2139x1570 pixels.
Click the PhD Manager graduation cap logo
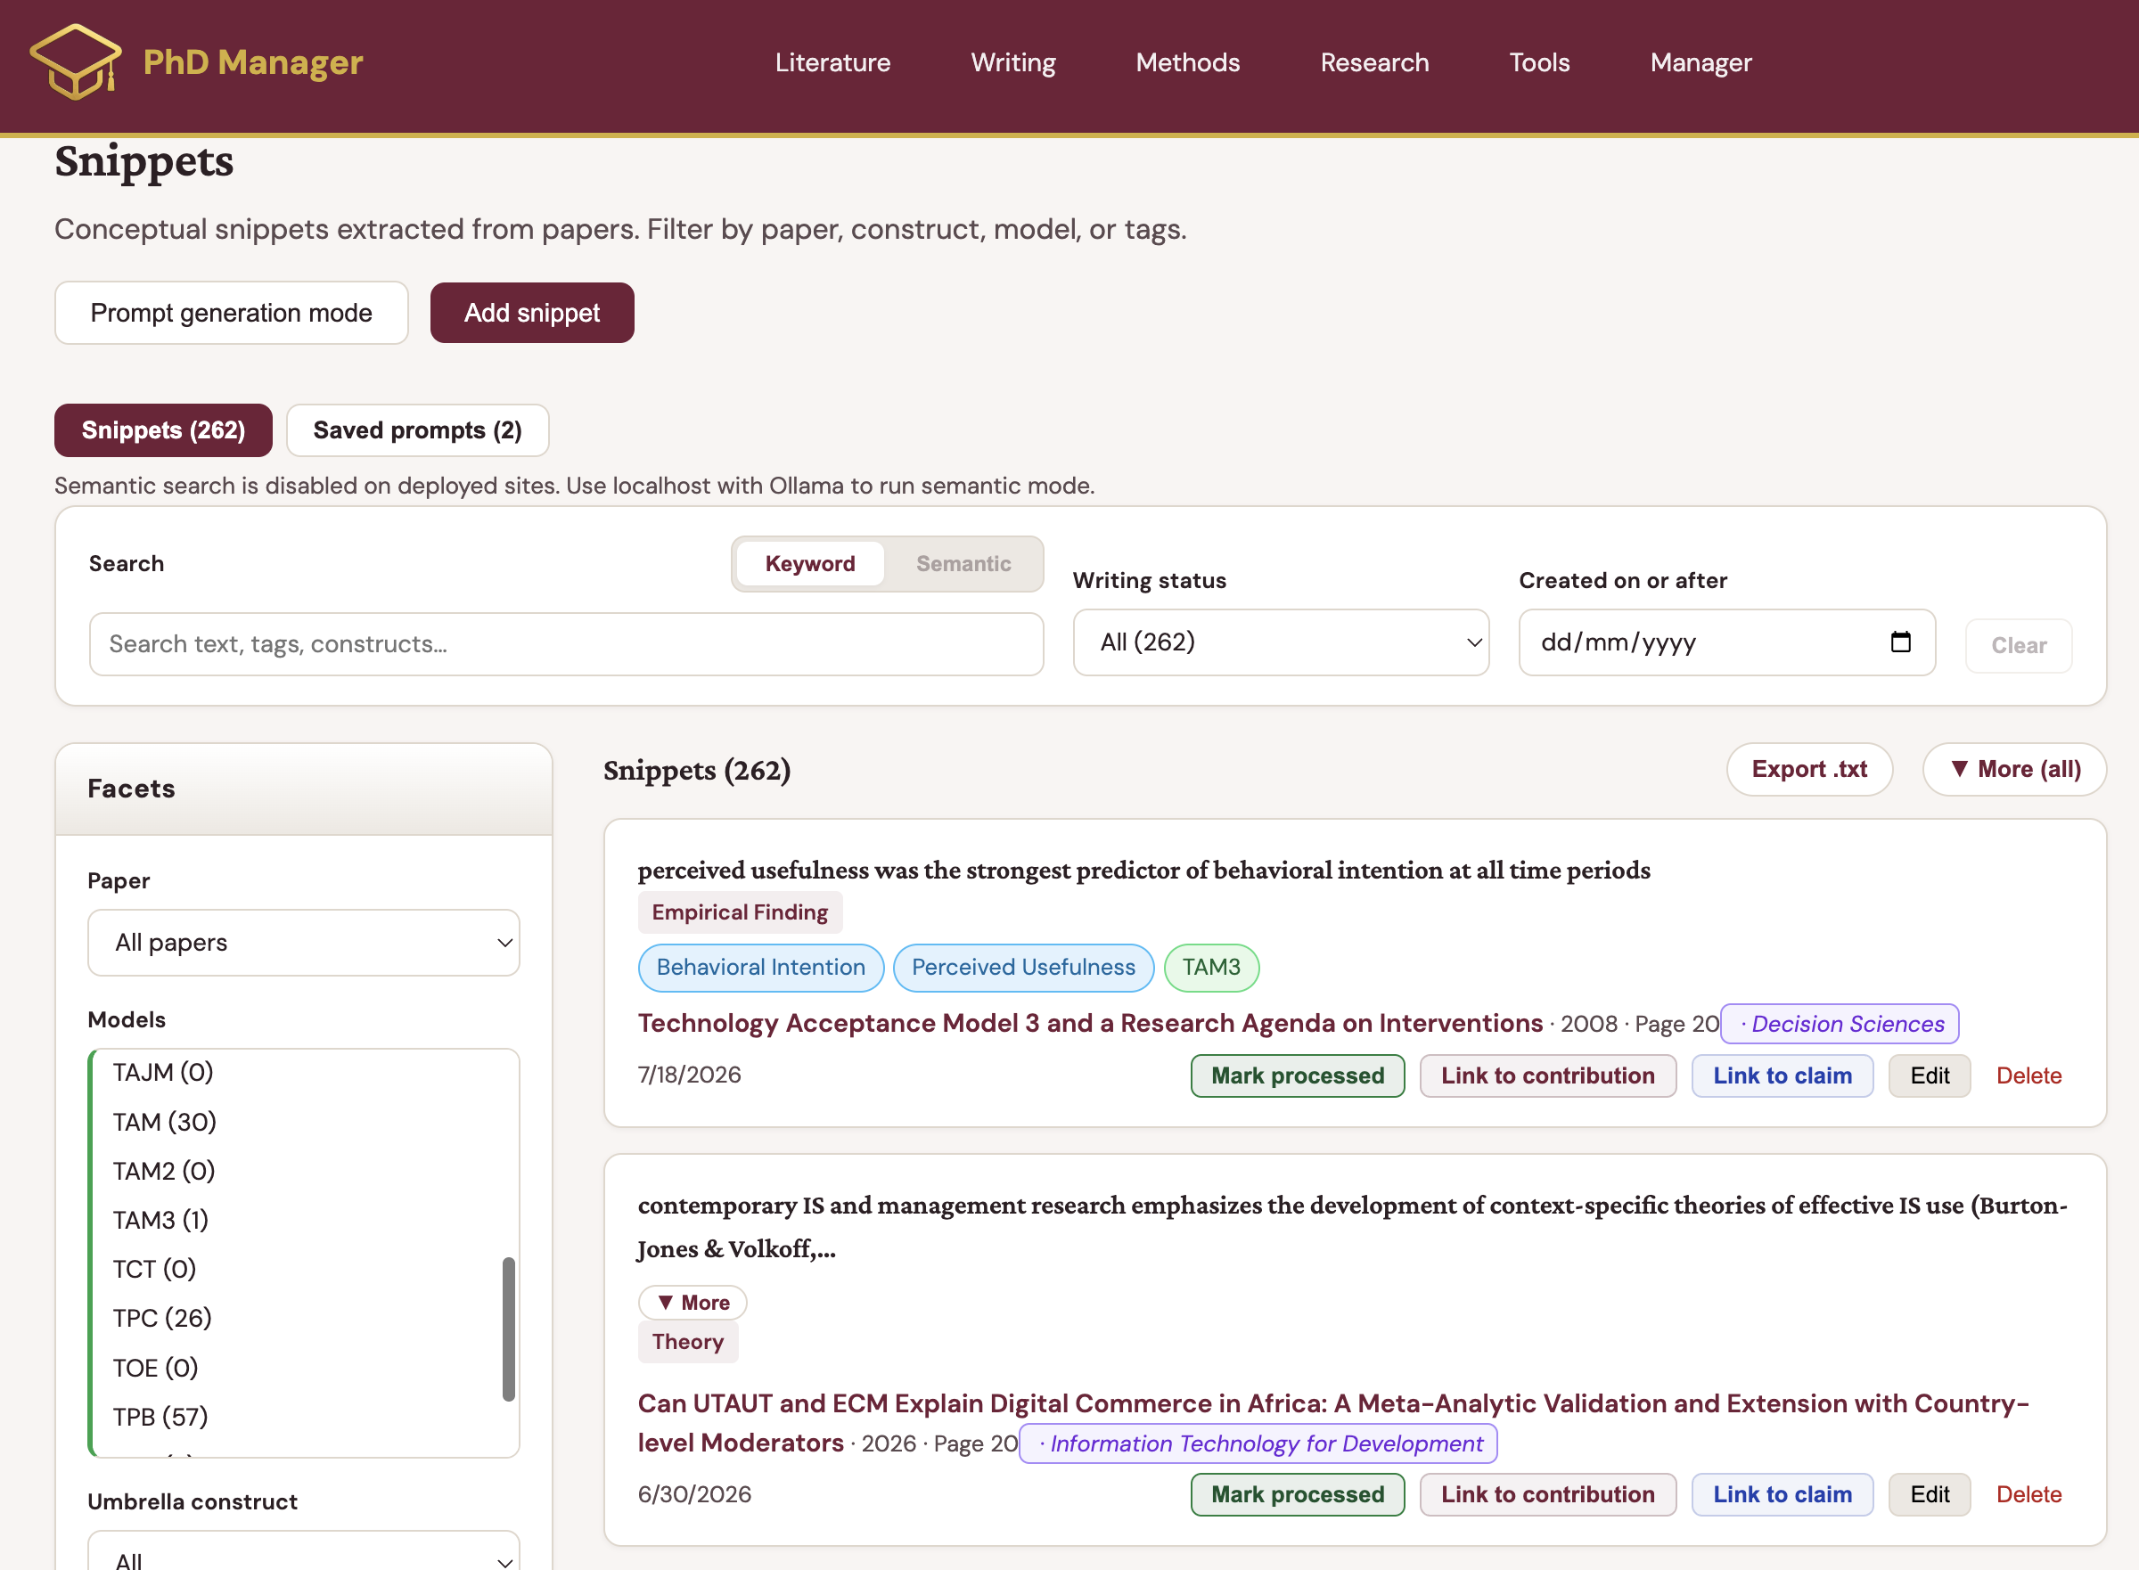[75, 61]
